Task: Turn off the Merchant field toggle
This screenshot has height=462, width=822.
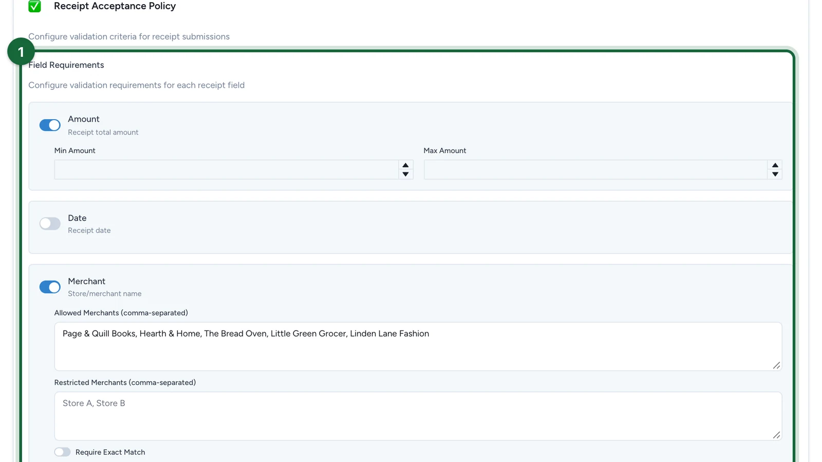Action: pos(50,287)
